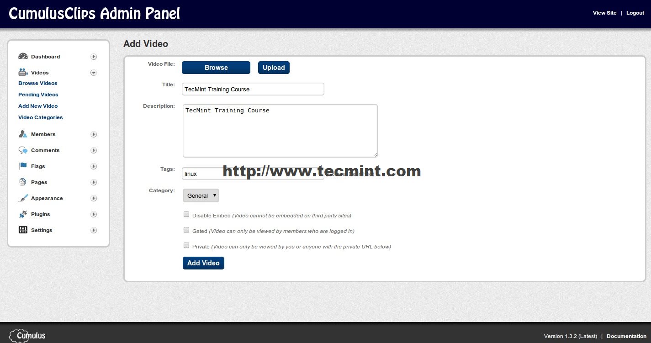Expand the Appearance menu arrow
Viewport: 651px width, 343px height.
click(x=94, y=198)
